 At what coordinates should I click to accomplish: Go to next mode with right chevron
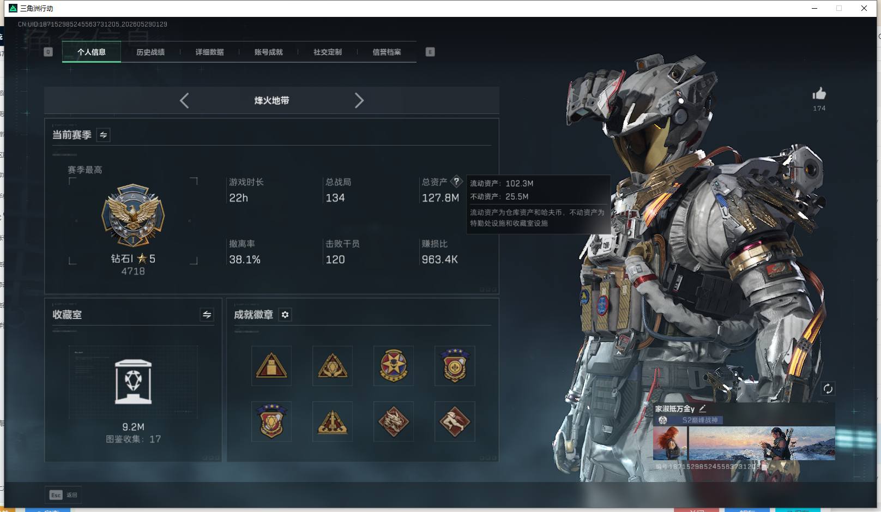[x=359, y=100]
